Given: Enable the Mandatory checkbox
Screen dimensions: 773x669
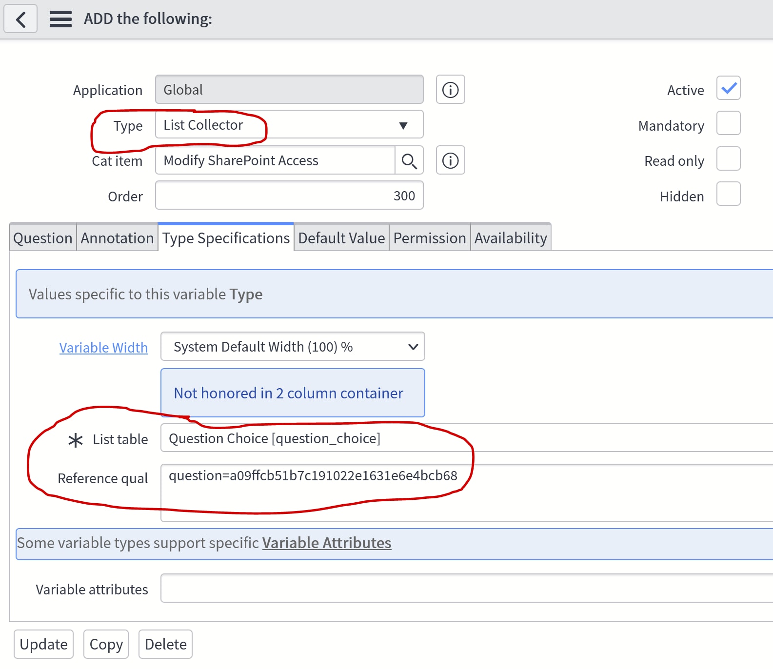Looking at the screenshot, I should pos(728,123).
